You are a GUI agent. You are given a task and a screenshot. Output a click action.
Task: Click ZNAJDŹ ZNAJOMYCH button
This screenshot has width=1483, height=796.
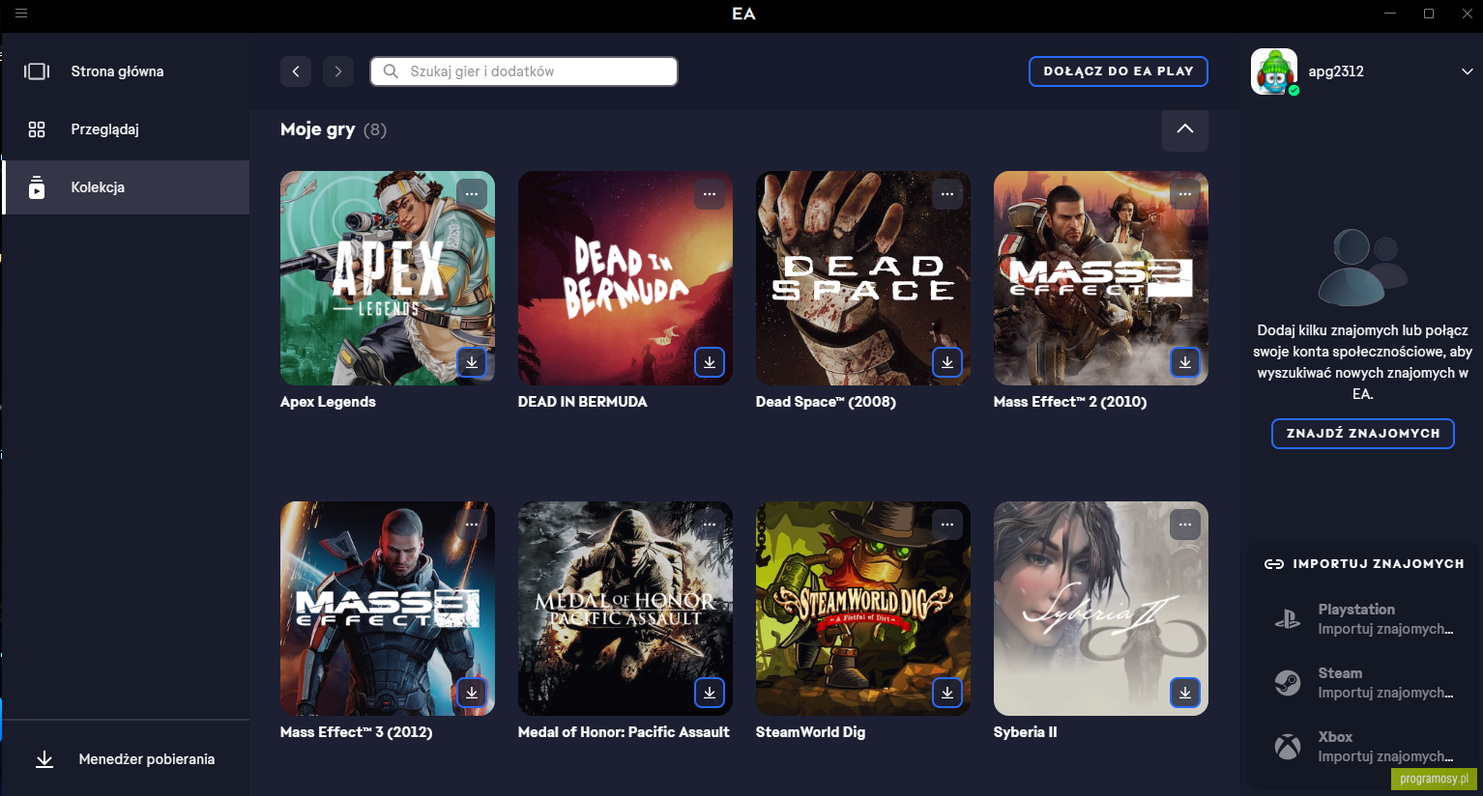point(1363,434)
